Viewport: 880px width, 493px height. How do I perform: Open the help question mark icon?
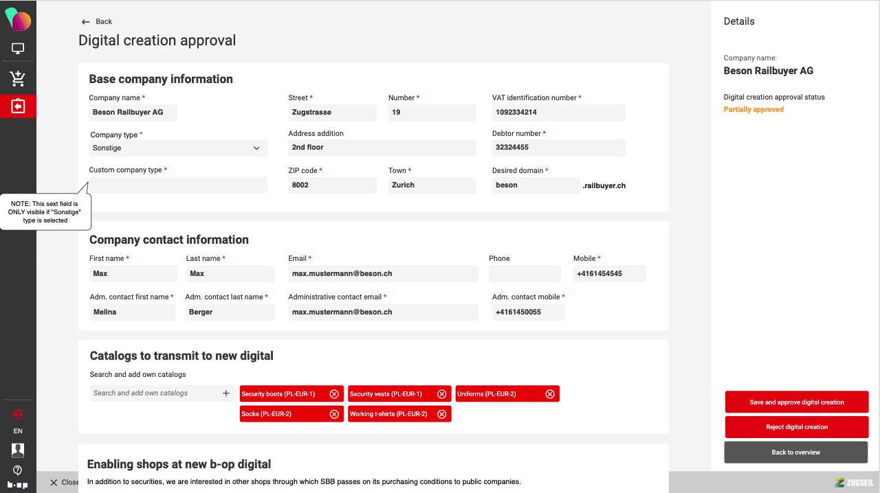[x=18, y=470]
